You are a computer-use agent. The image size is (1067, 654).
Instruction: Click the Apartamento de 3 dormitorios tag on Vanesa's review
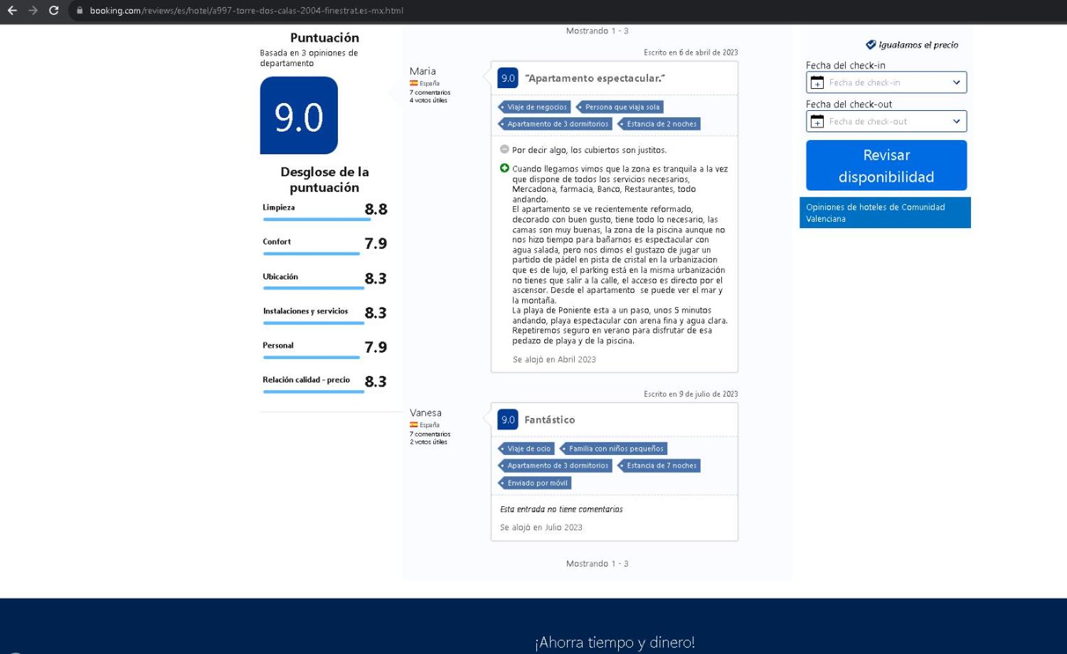click(555, 465)
